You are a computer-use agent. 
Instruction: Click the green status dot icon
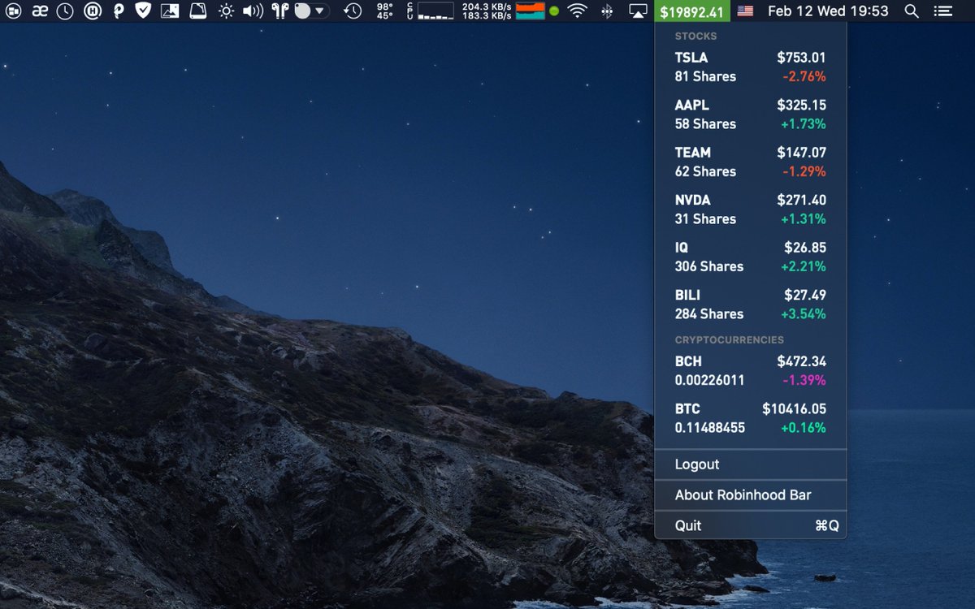pyautogui.click(x=554, y=11)
